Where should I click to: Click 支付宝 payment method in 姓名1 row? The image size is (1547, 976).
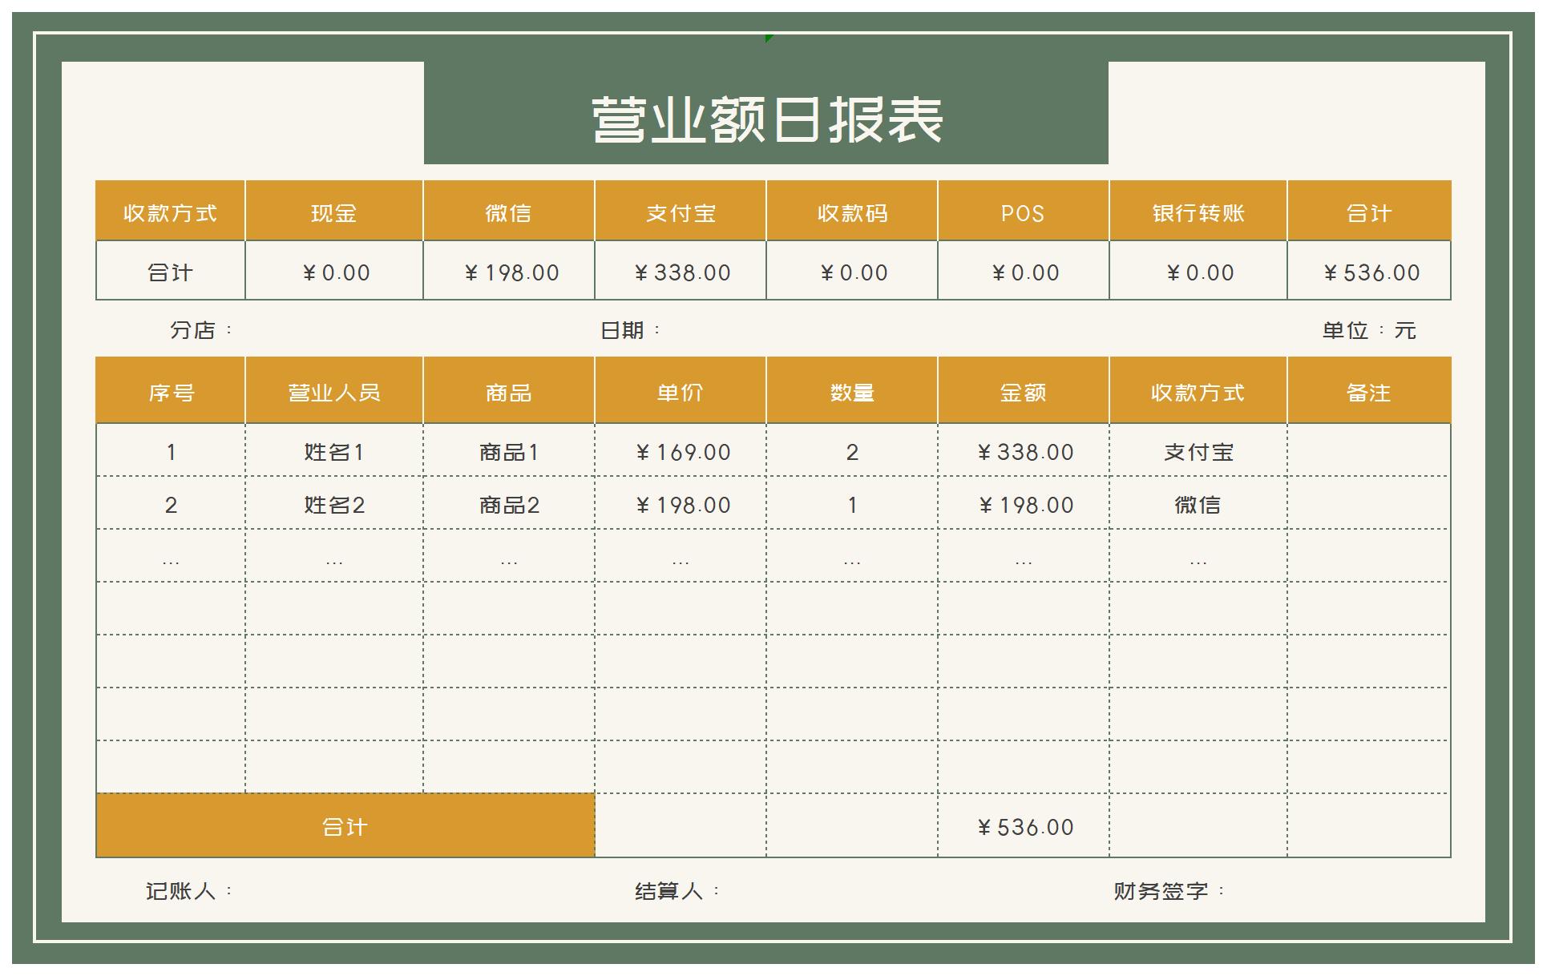click(1198, 451)
